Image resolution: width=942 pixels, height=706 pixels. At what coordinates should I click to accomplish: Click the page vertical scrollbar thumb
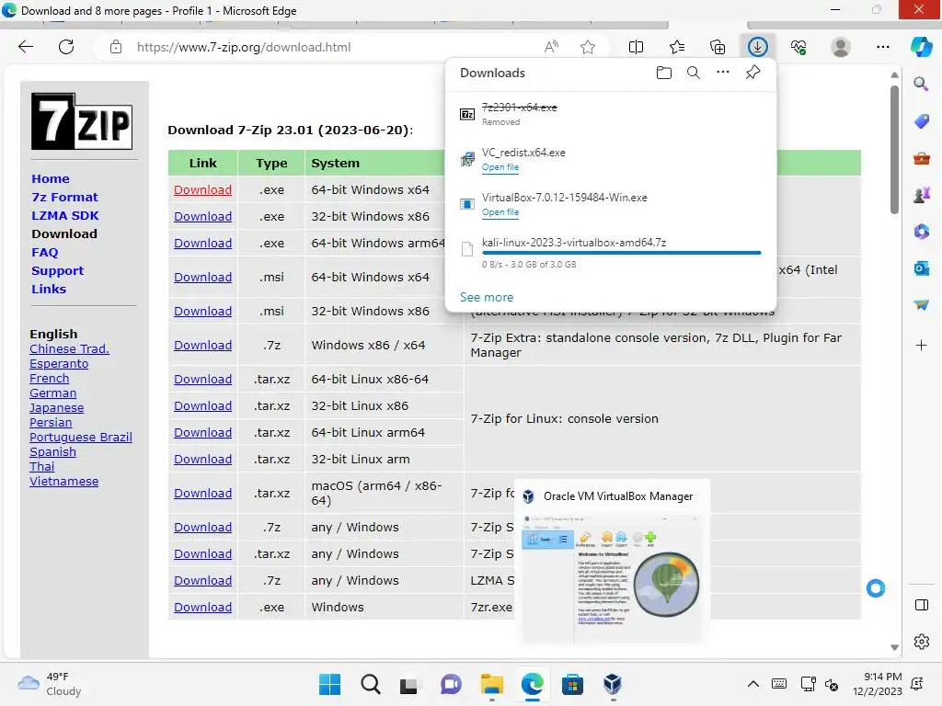click(894, 150)
